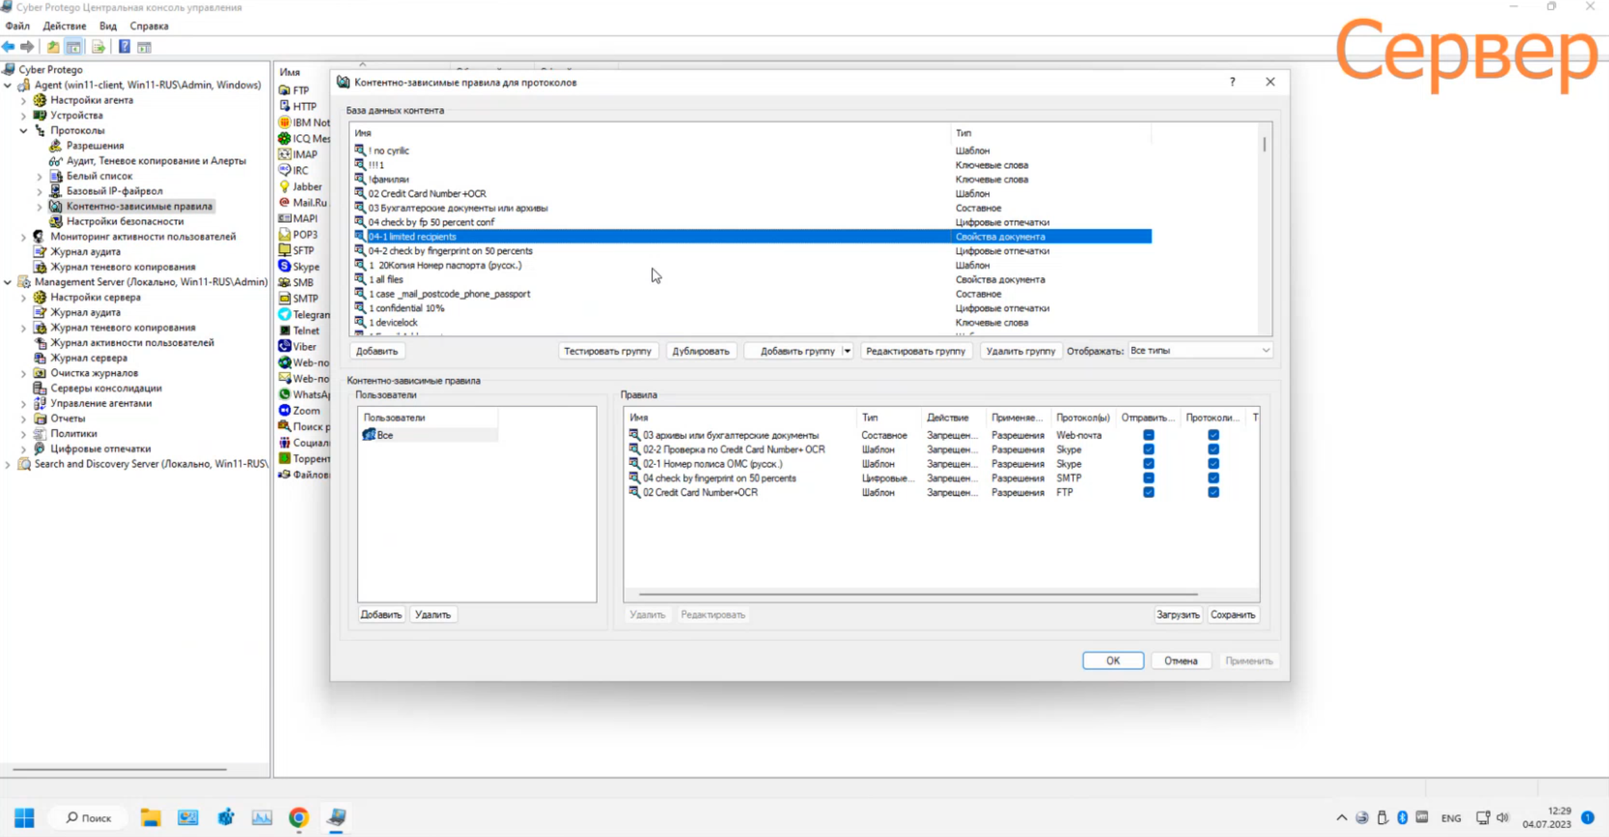Click the rules list horizontal scrollbar
Viewport: 1609px width, 837px height.
917,594
